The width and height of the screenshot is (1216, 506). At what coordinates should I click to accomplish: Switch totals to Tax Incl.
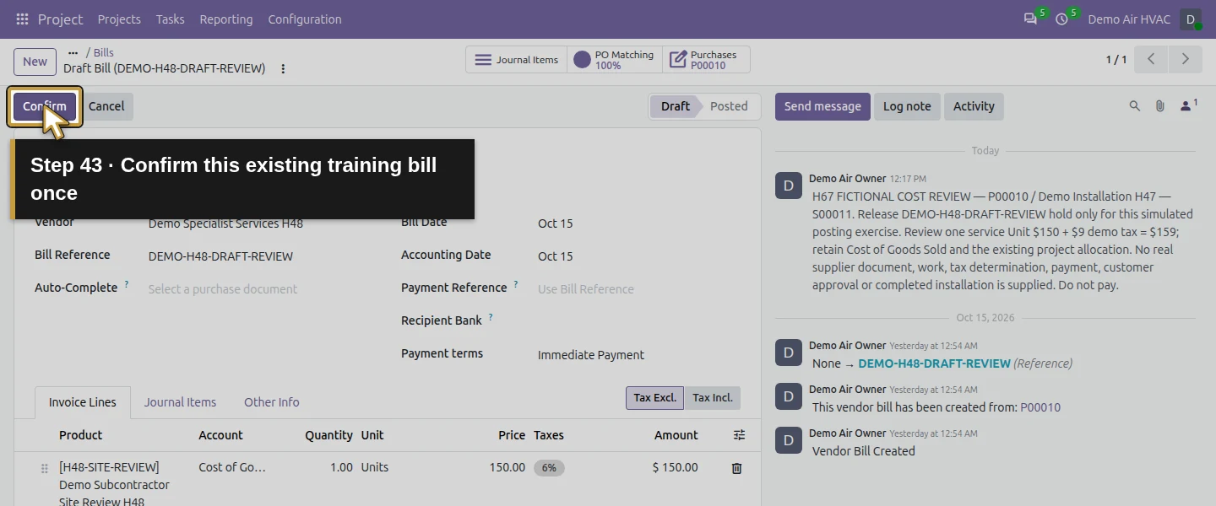click(713, 398)
